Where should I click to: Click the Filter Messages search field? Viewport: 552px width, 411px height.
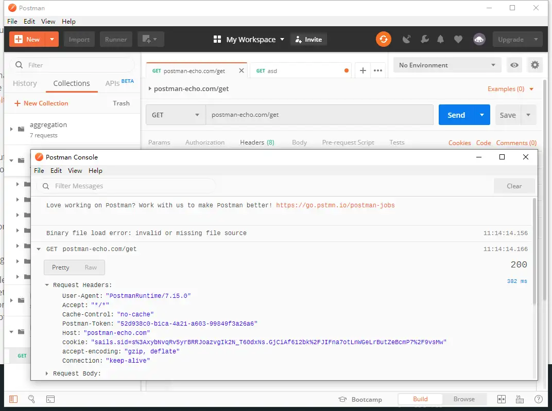[x=129, y=186]
